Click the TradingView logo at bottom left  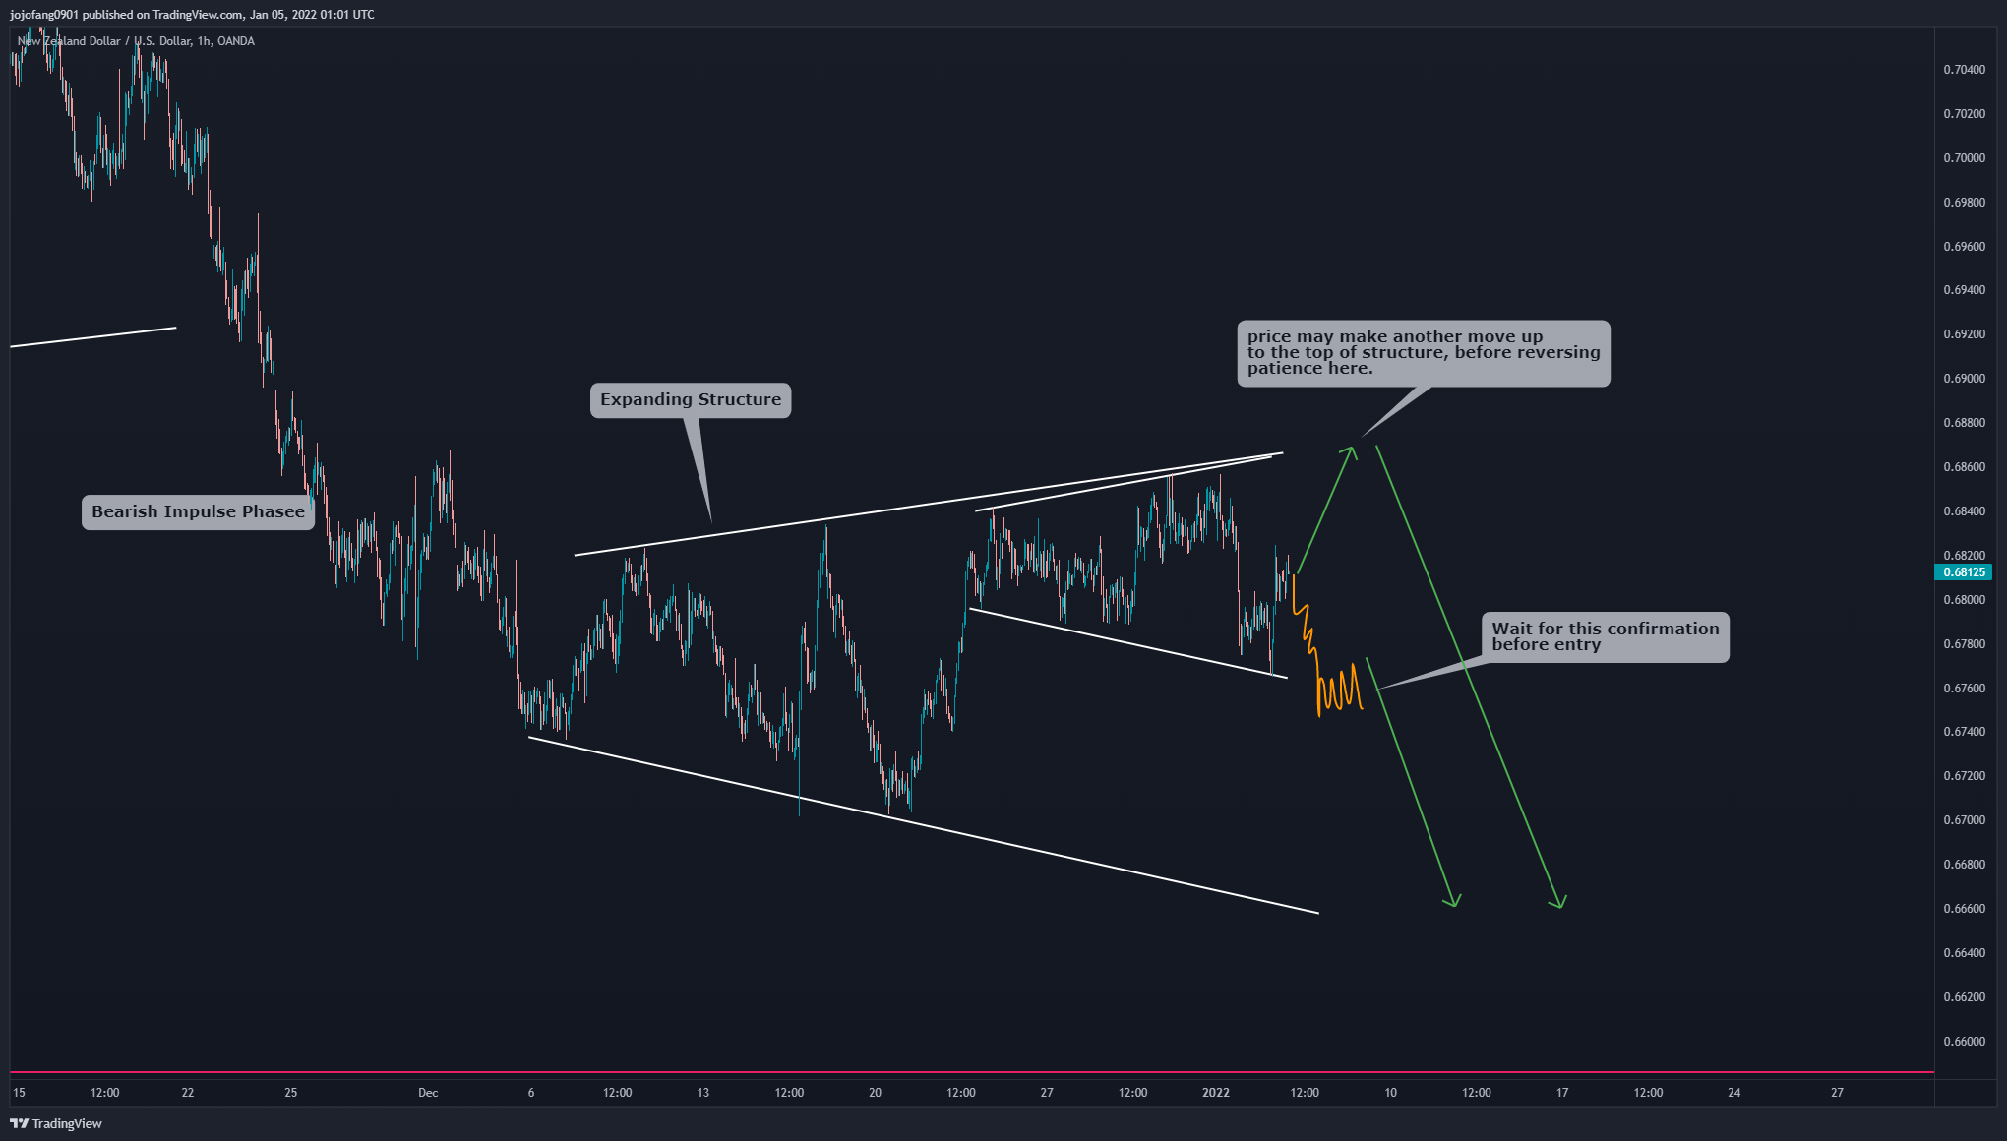tap(56, 1123)
